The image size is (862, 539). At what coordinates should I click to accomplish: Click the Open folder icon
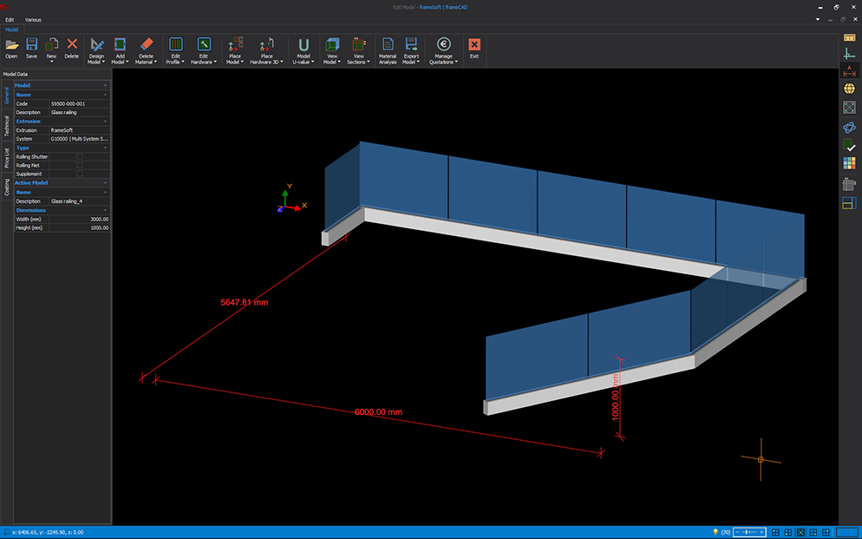(11, 44)
